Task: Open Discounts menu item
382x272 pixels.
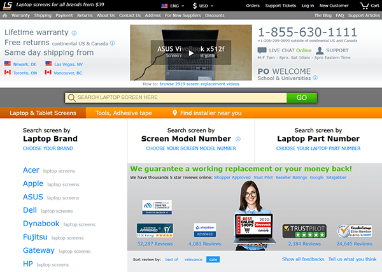Action: tap(215, 15)
